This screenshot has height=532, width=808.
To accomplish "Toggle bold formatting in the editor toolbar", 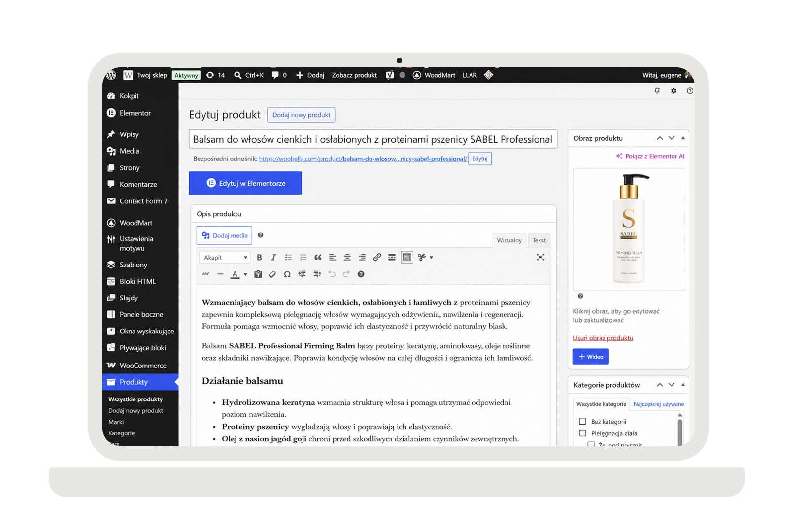I will [259, 257].
